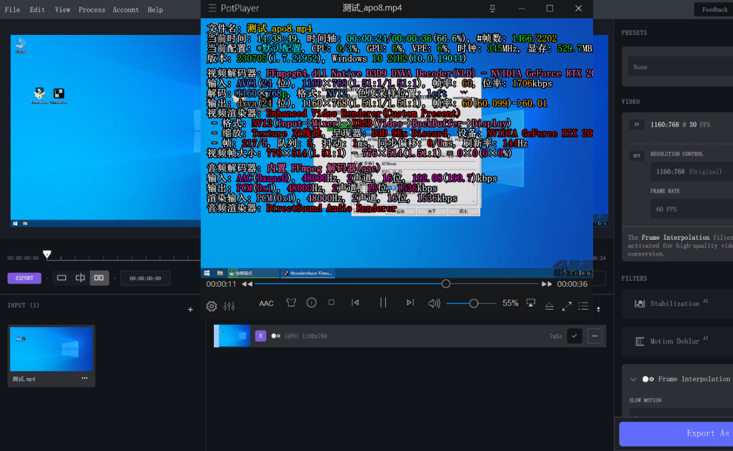Open the View menu
This screenshot has height=451, width=733.
coord(62,10)
